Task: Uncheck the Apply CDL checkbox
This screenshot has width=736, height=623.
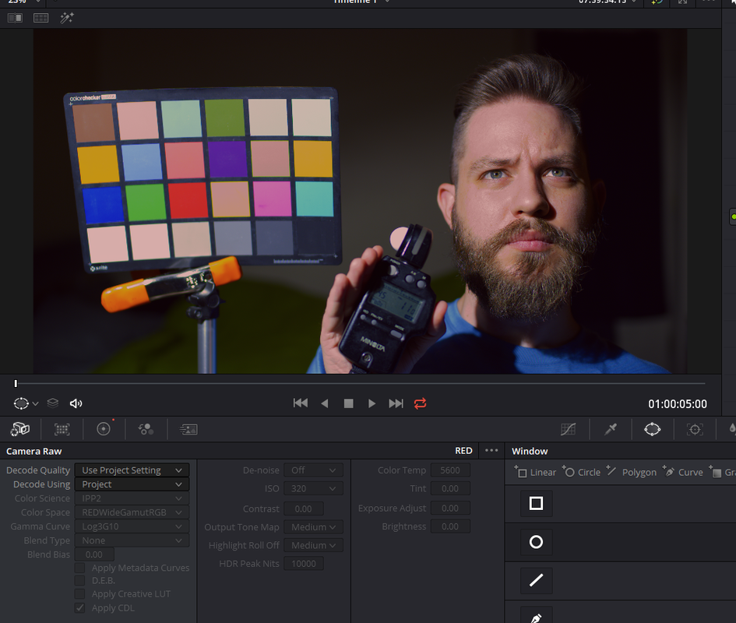Action: (79, 608)
